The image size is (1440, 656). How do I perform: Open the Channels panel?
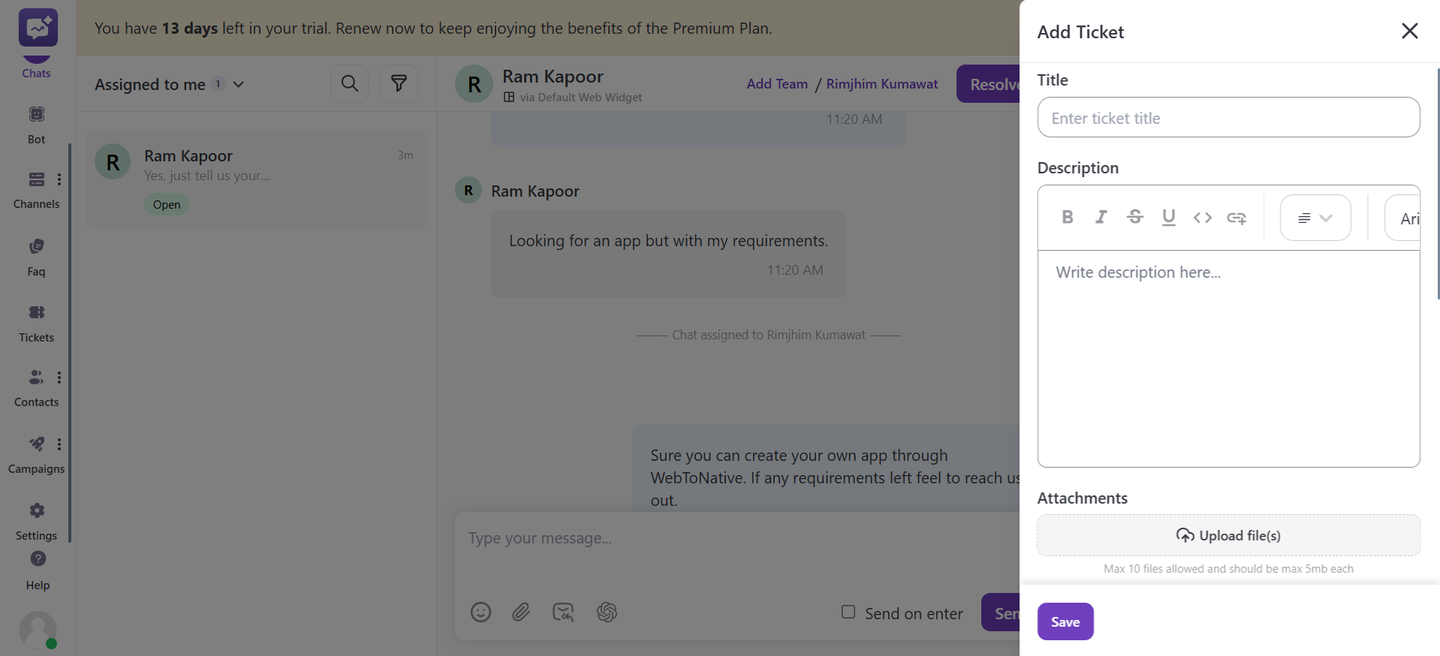tap(36, 187)
